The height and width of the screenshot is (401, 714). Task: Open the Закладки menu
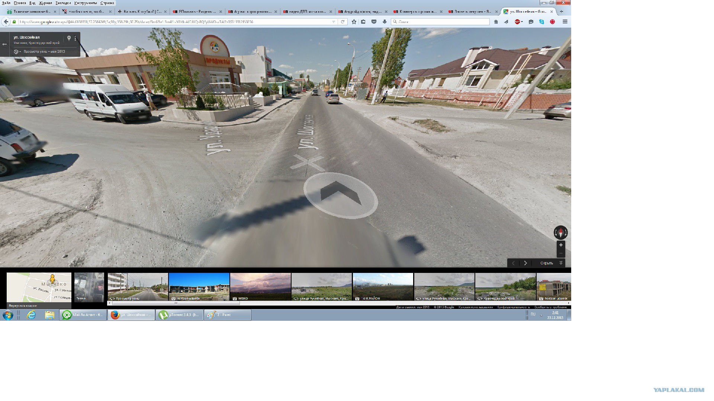(63, 3)
